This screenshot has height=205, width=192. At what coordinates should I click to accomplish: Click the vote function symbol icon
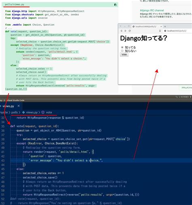[x=43, y=112]
